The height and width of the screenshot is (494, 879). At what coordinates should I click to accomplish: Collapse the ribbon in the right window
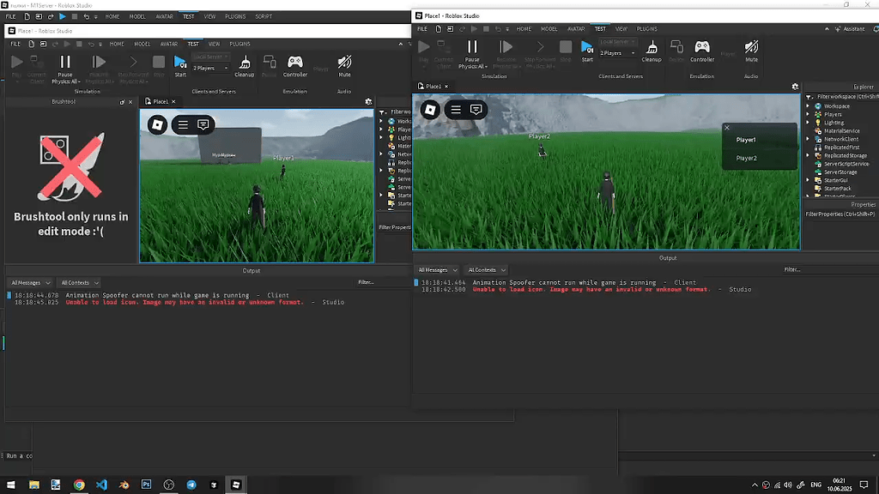(x=827, y=29)
